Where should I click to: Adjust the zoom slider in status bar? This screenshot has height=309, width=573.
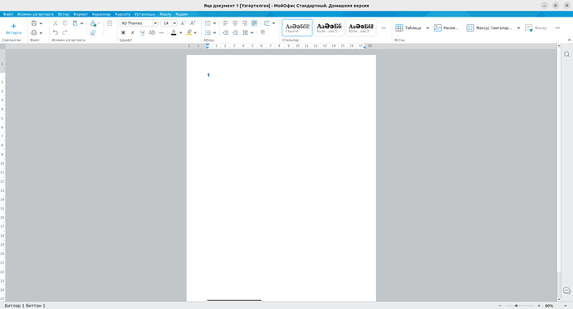click(x=519, y=306)
